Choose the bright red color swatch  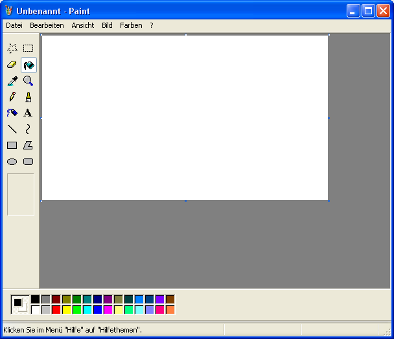(56, 310)
